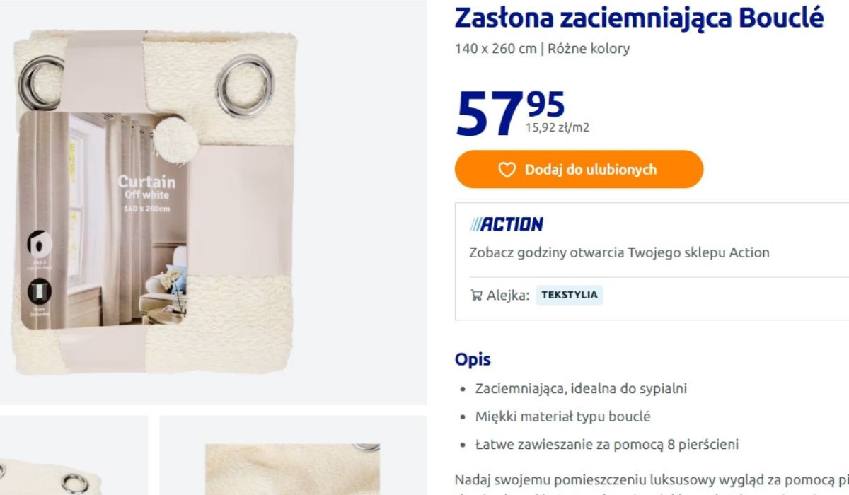Click the left metal eyelet ring in product photo
The image size is (849, 495).
pos(40,84)
